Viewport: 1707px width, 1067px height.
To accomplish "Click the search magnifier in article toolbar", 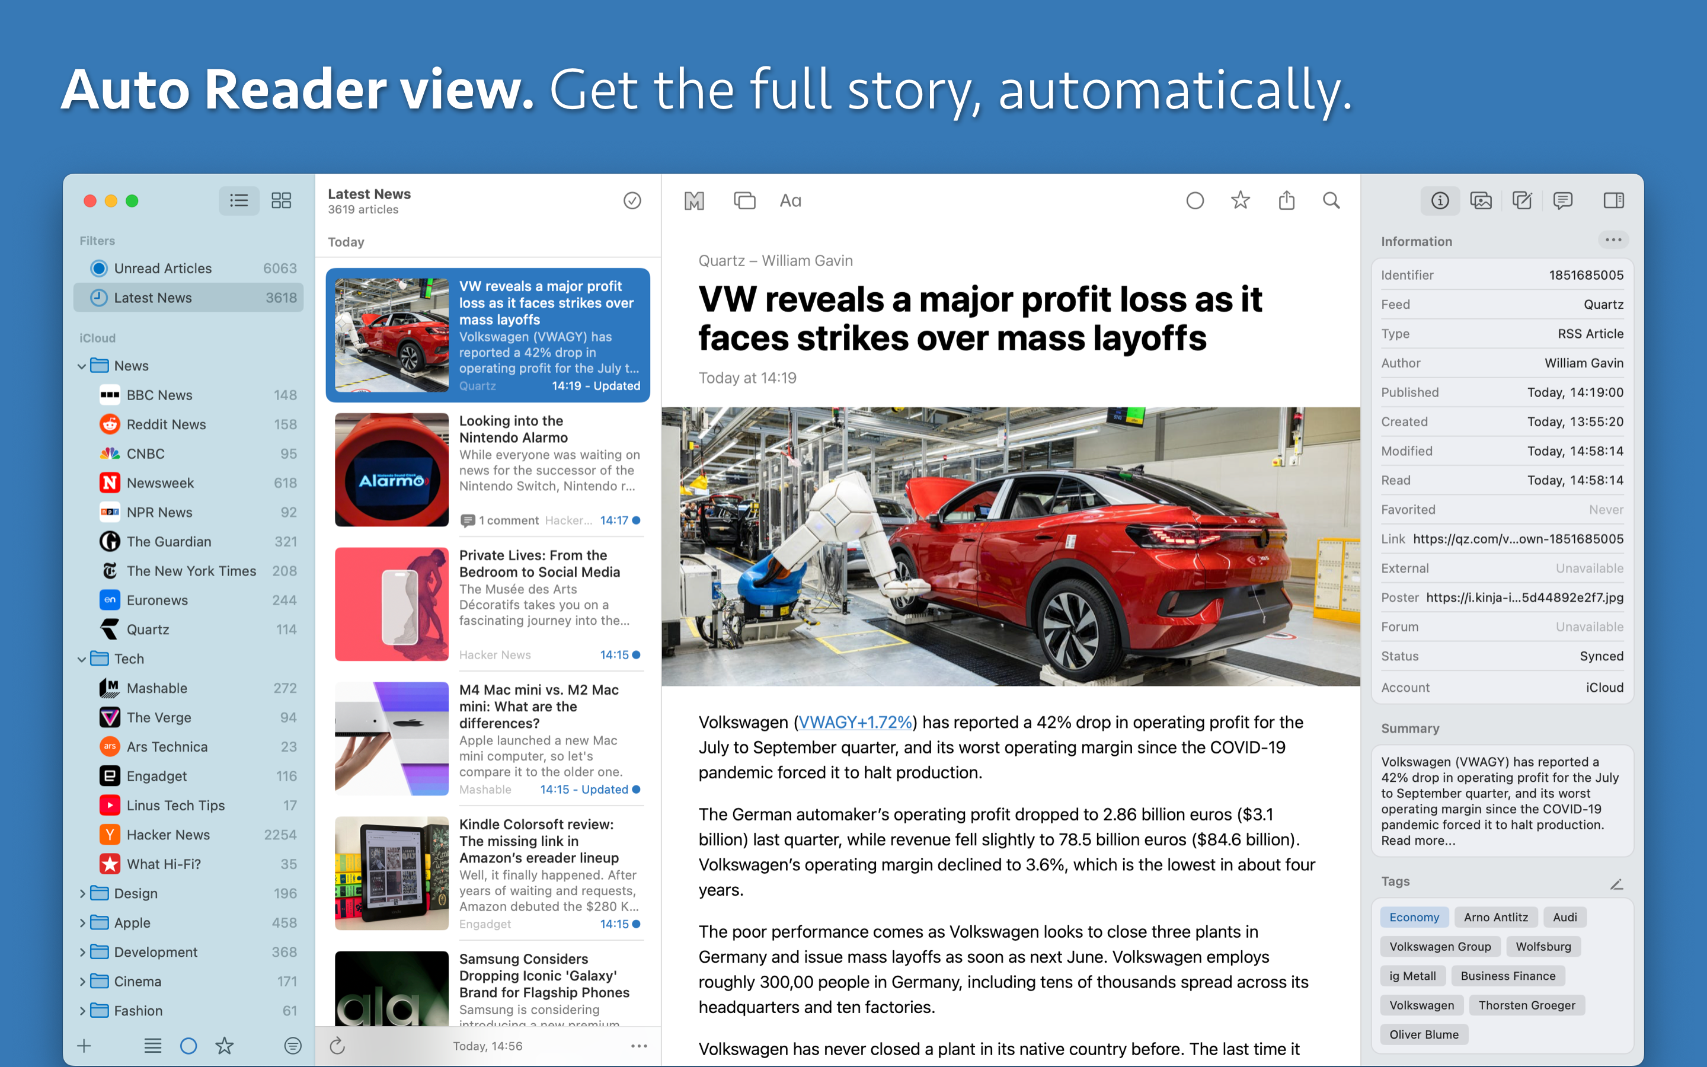I will click(1330, 201).
